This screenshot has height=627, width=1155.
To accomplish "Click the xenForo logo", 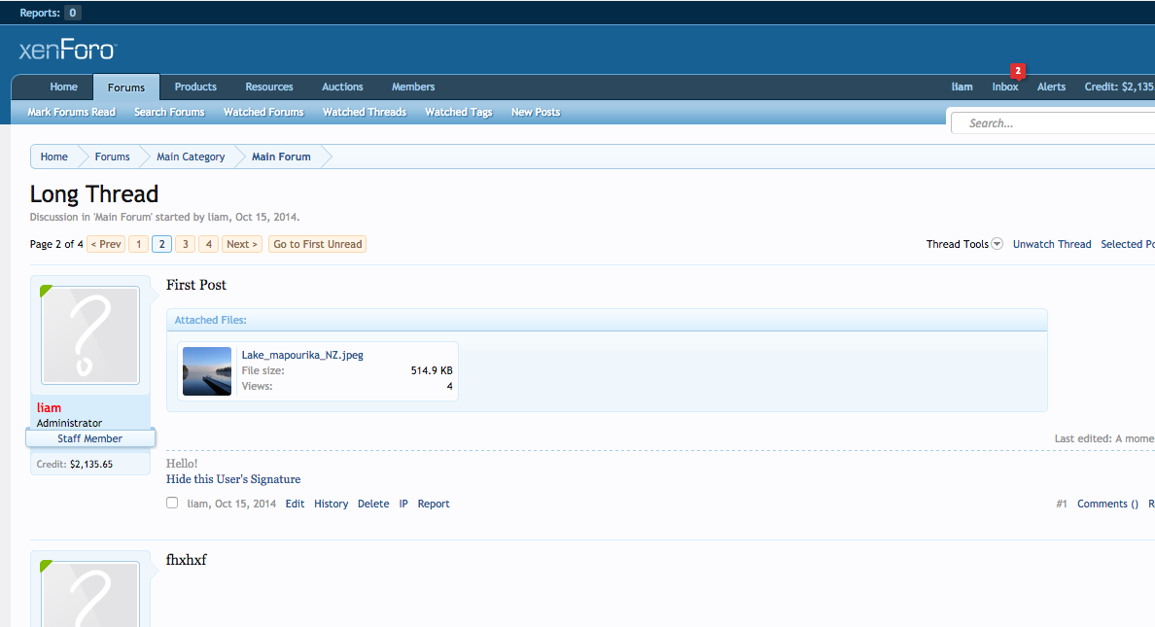I will (65, 50).
